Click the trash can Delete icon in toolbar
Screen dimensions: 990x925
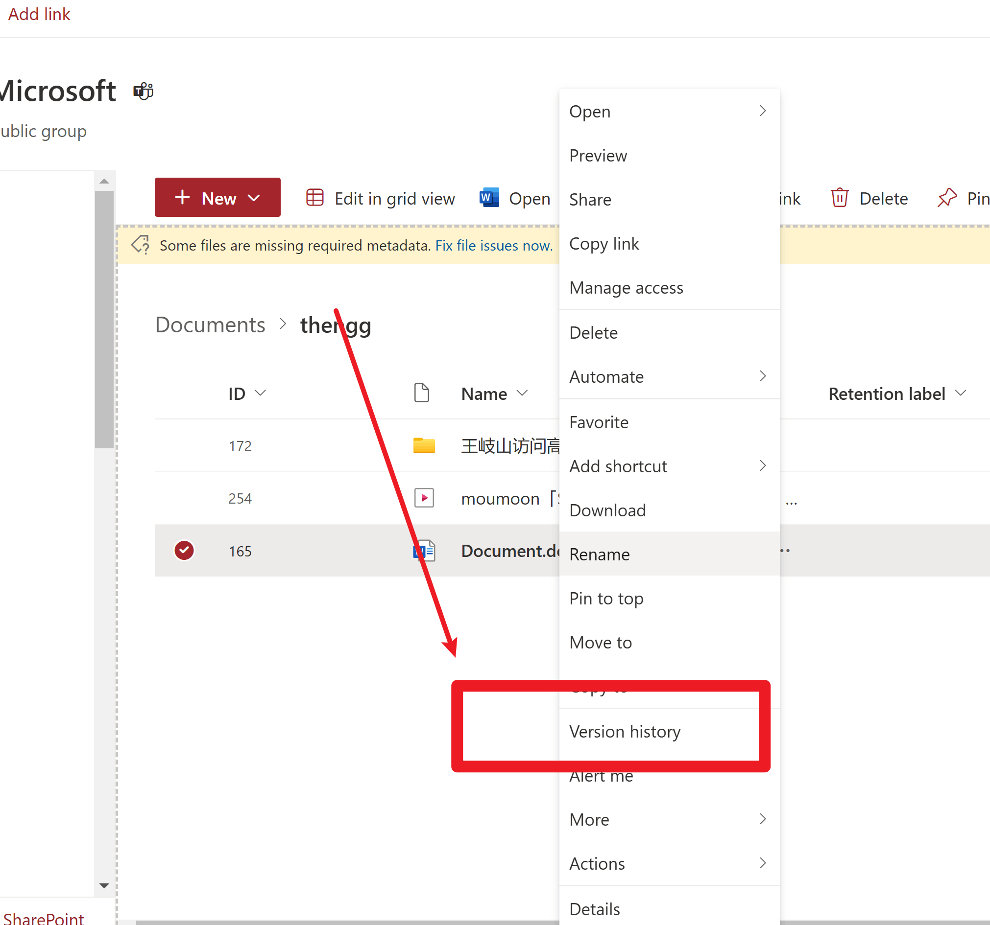(839, 198)
